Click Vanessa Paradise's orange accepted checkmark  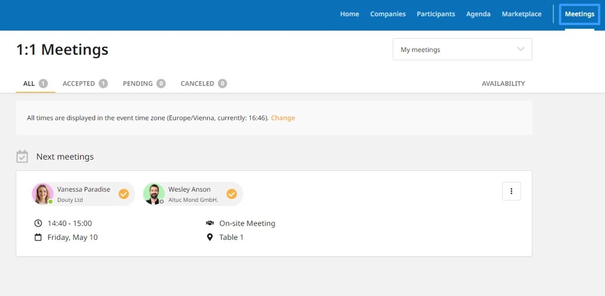click(124, 194)
